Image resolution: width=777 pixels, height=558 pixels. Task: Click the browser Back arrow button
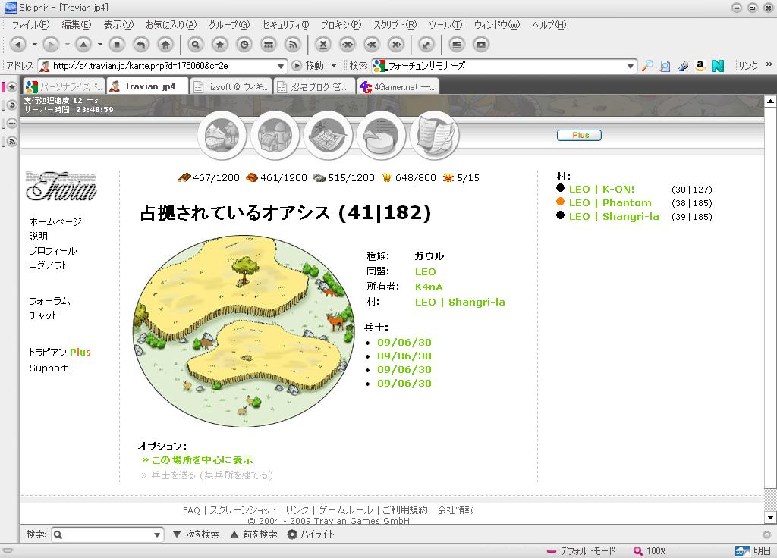[x=18, y=45]
